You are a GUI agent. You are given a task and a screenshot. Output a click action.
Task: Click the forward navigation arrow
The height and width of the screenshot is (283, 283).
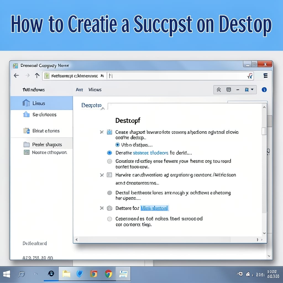(x=27, y=75)
